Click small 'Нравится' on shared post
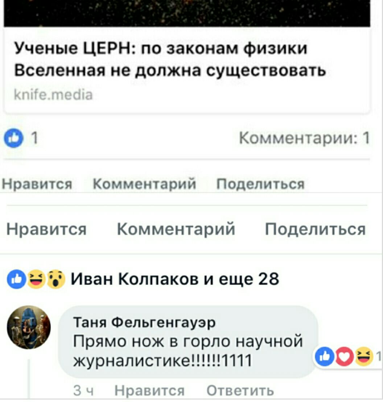 pyautogui.click(x=37, y=184)
